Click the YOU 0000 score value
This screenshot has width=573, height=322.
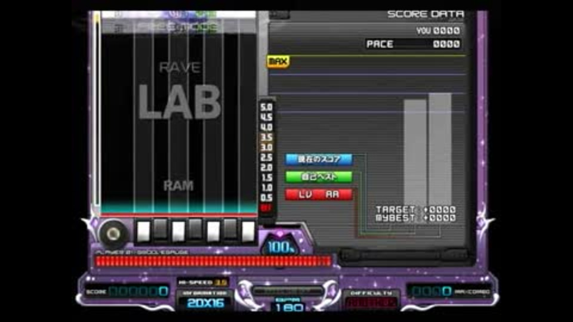point(438,30)
